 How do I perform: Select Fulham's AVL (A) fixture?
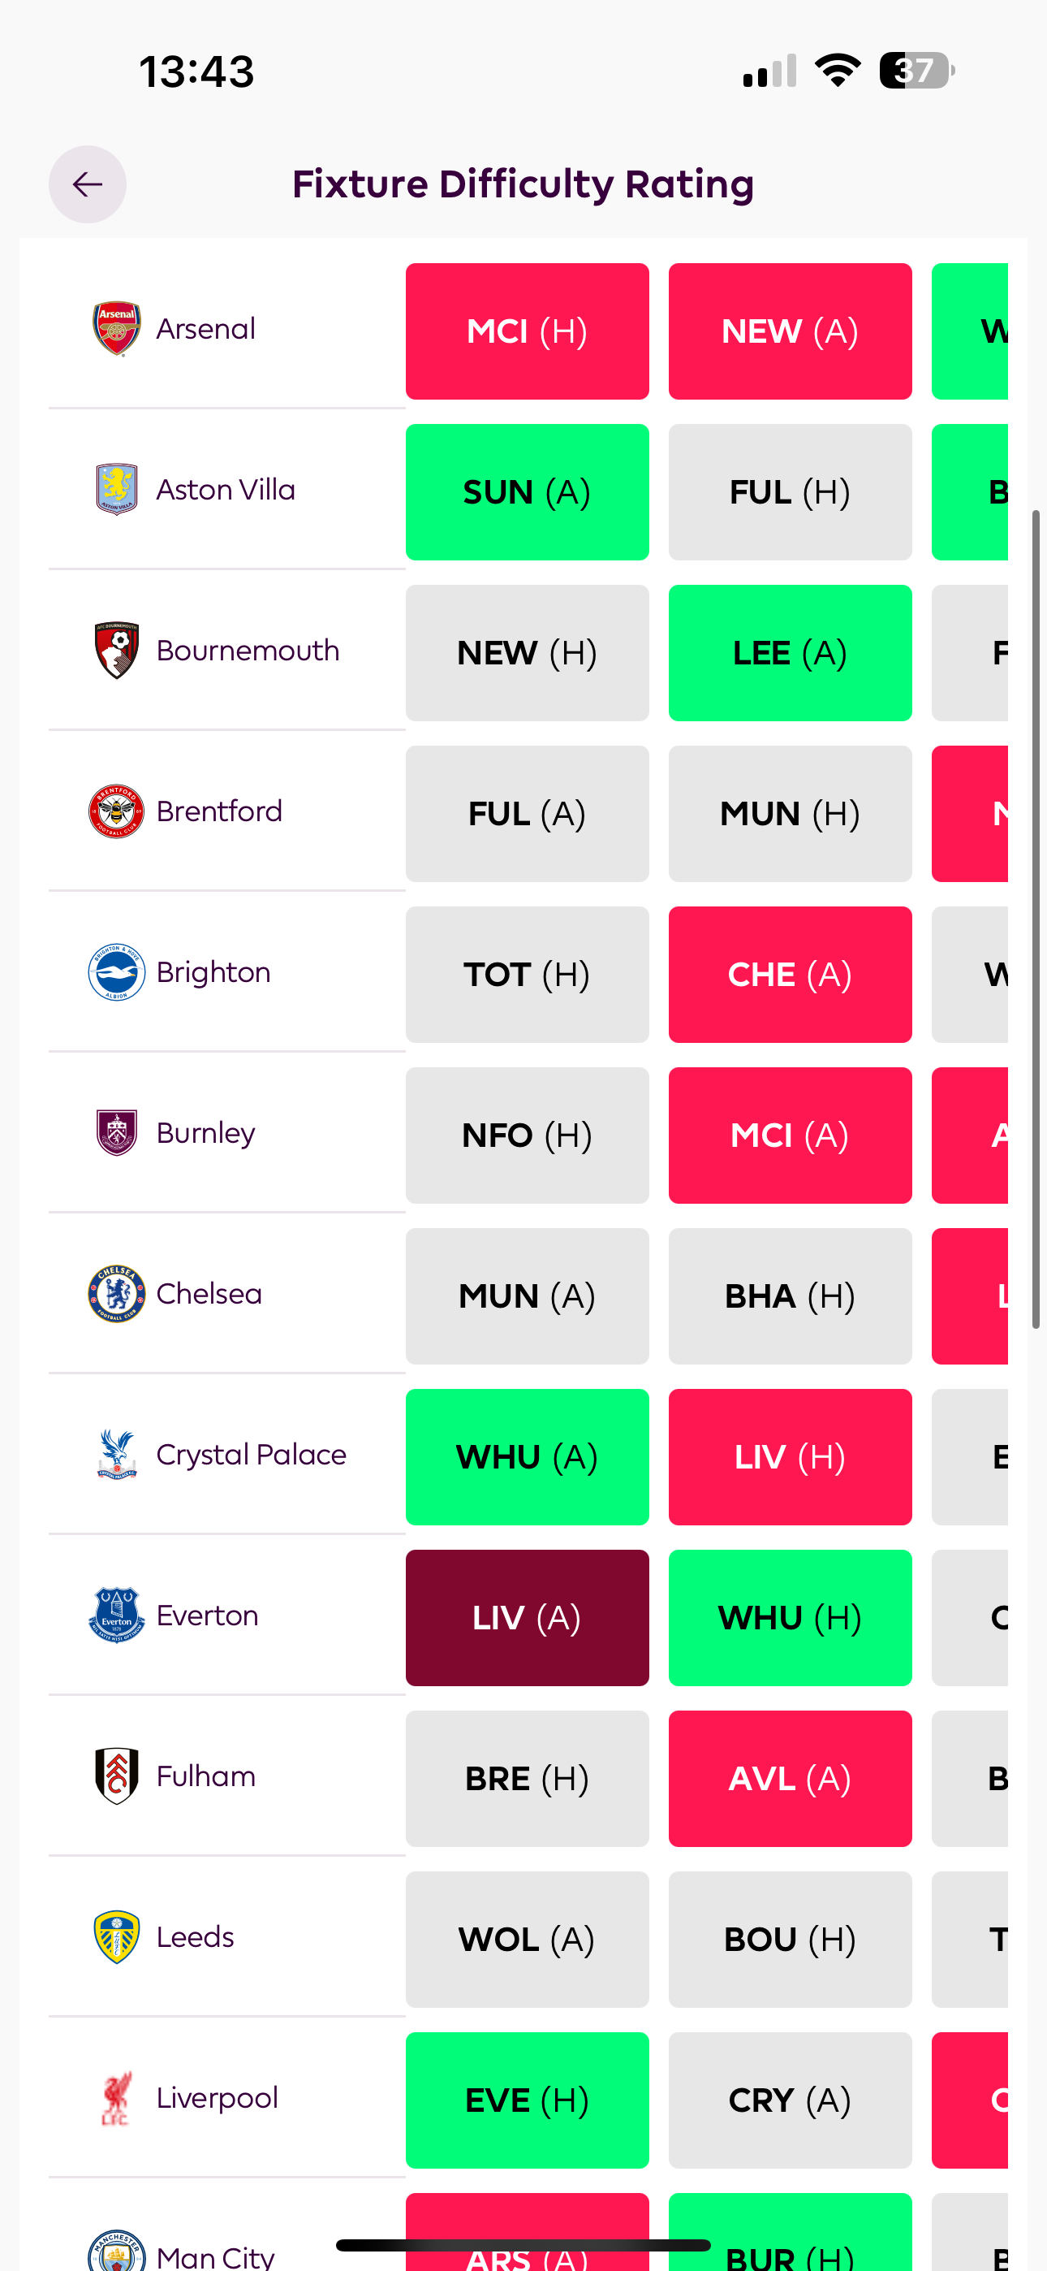click(x=790, y=1778)
